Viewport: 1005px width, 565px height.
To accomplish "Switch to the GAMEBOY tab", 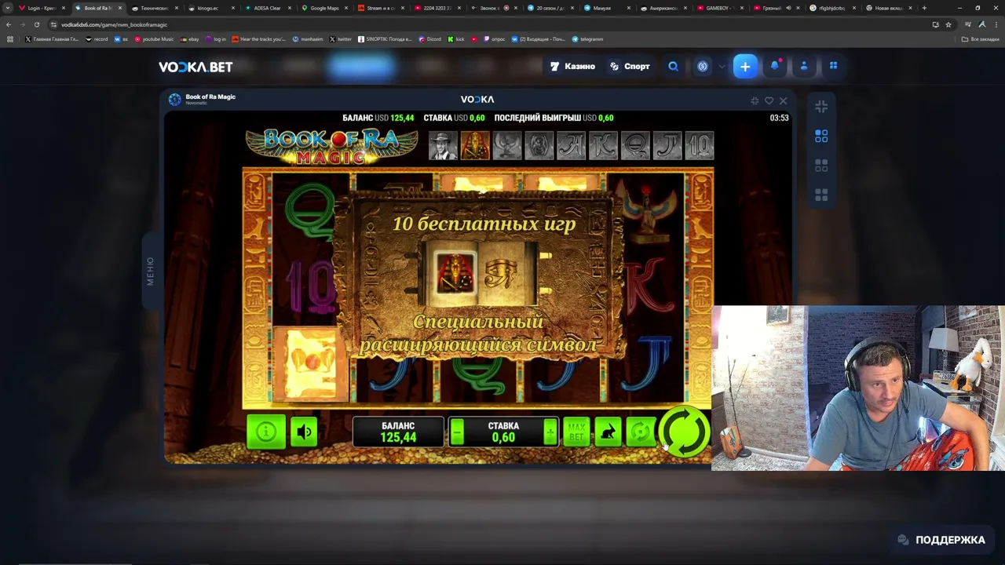I will click(x=718, y=8).
